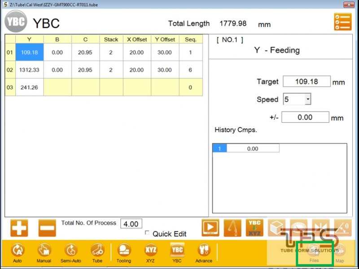Open the Advance settings
This screenshot has width=359, height=269.
pos(204,253)
